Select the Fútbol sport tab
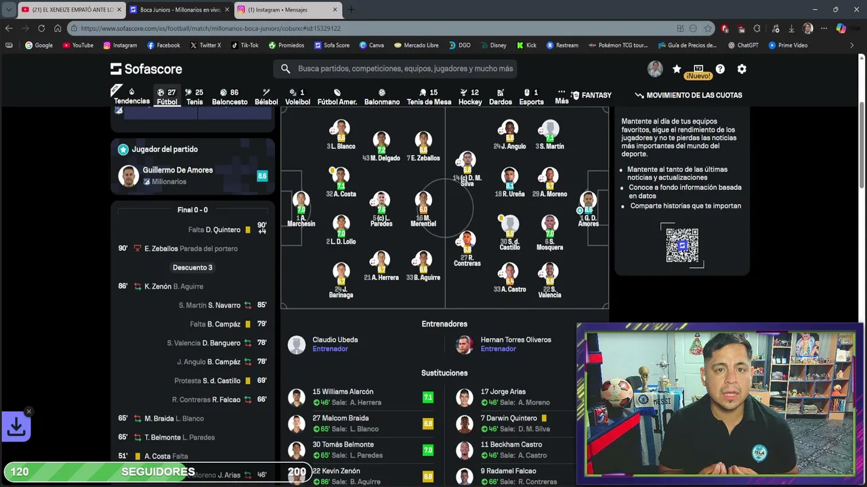 coord(167,97)
